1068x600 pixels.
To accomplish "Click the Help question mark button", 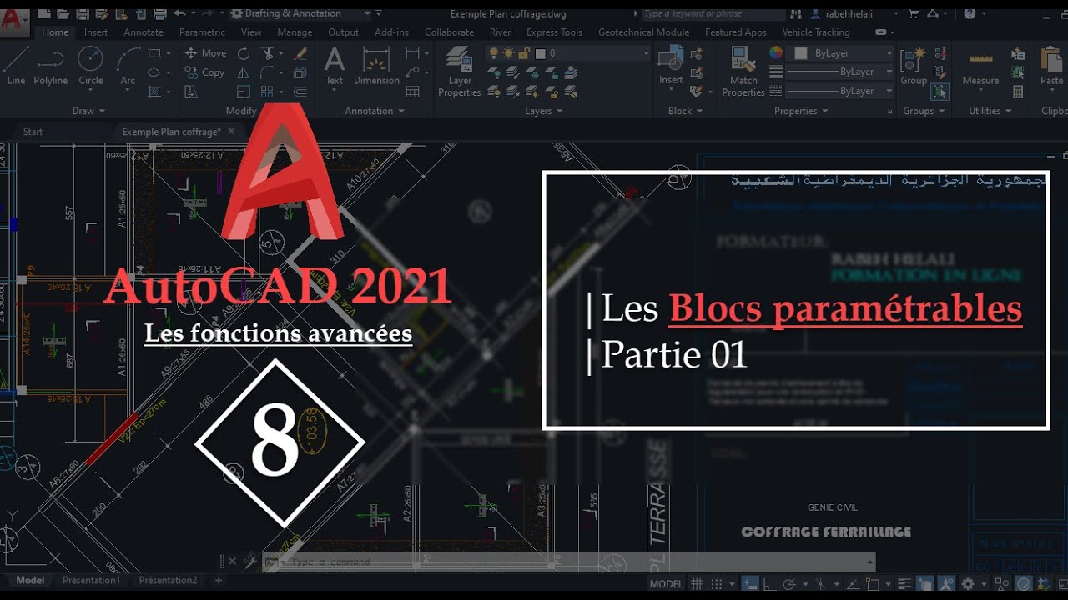I will pyautogui.click(x=970, y=13).
